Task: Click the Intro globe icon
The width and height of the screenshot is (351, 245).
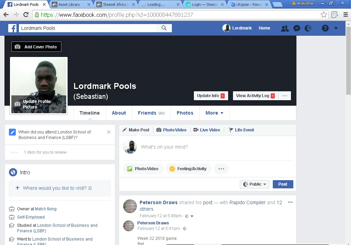Action: click(x=13, y=172)
